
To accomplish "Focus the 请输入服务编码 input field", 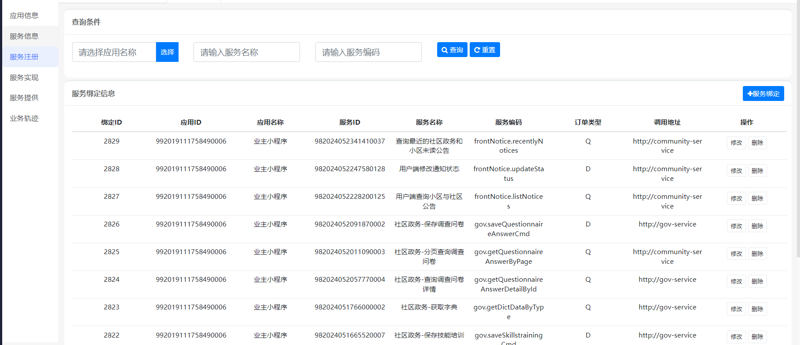I will [369, 52].
